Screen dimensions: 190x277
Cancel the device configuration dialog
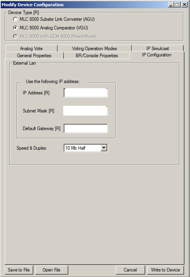[x=130, y=270]
